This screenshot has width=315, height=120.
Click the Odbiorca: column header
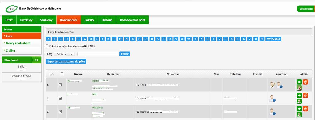click(113, 74)
